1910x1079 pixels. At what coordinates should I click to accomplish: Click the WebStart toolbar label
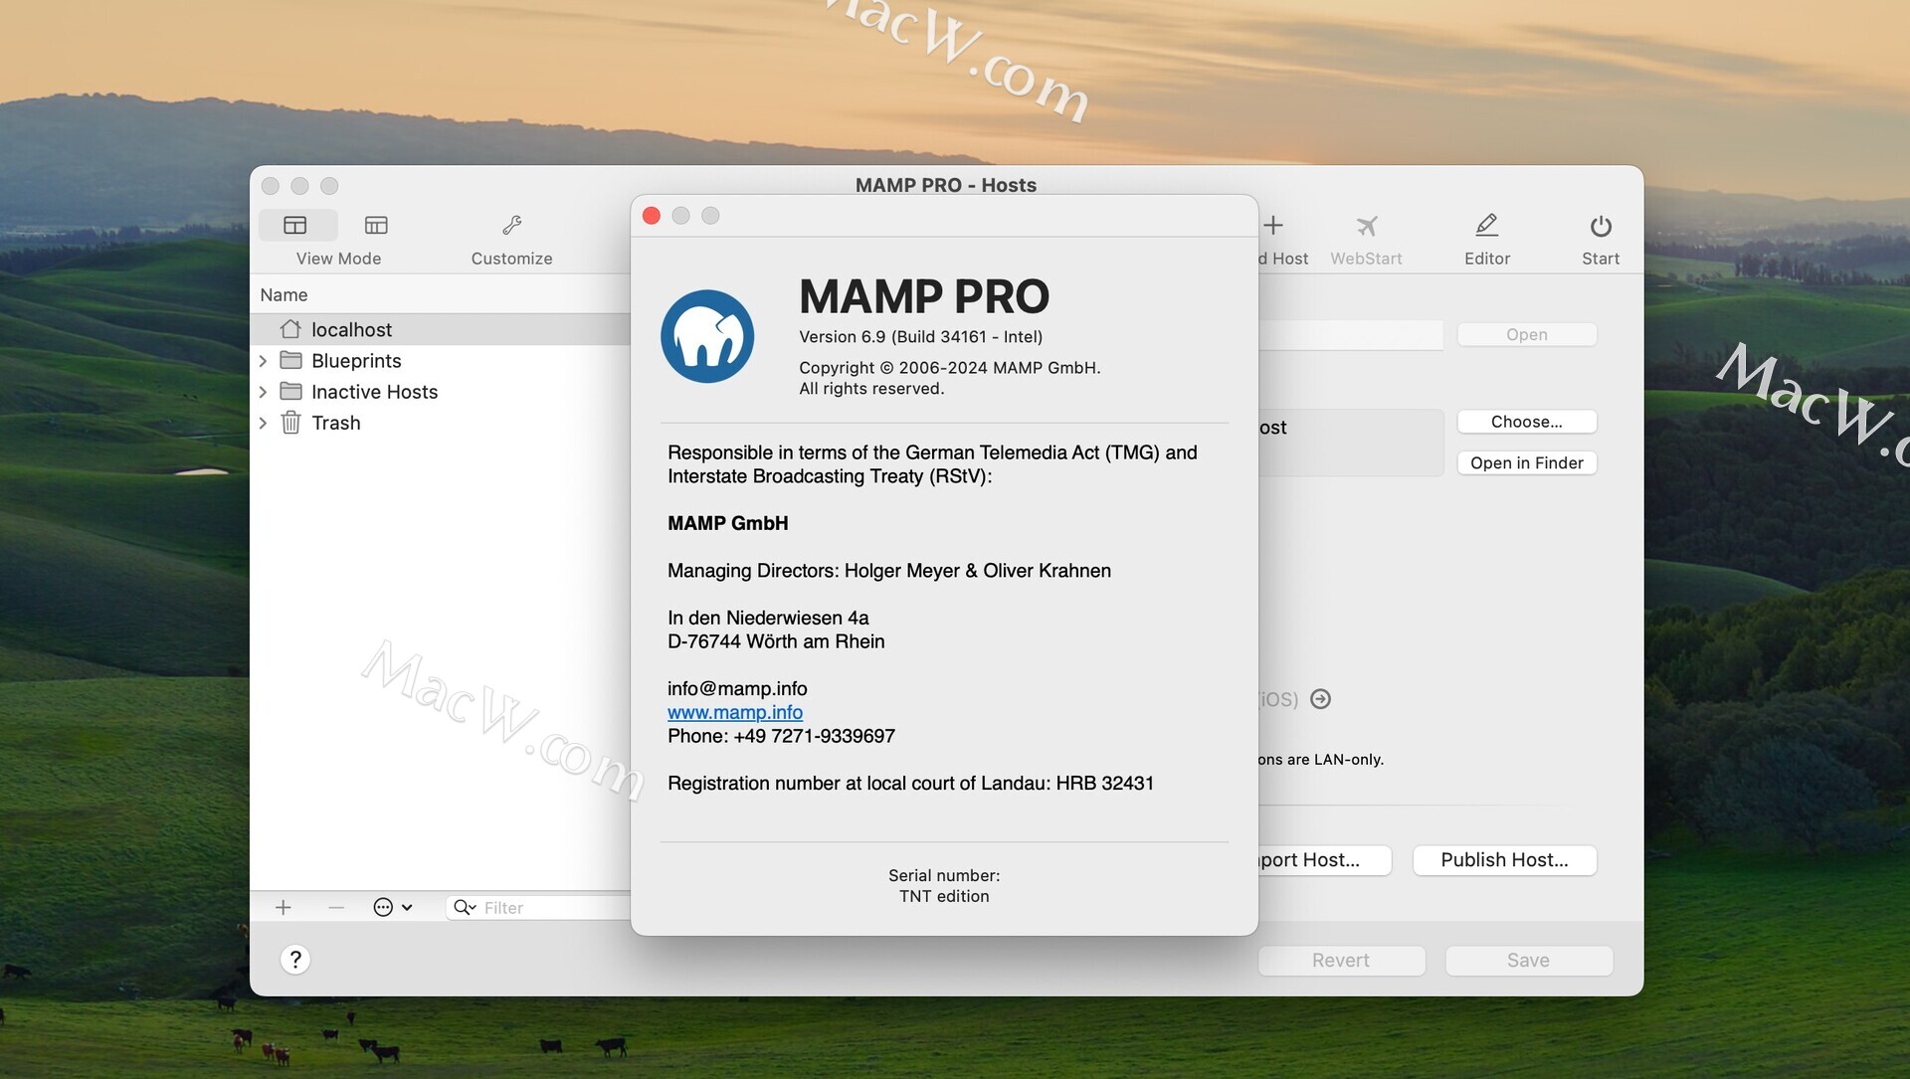(1367, 259)
